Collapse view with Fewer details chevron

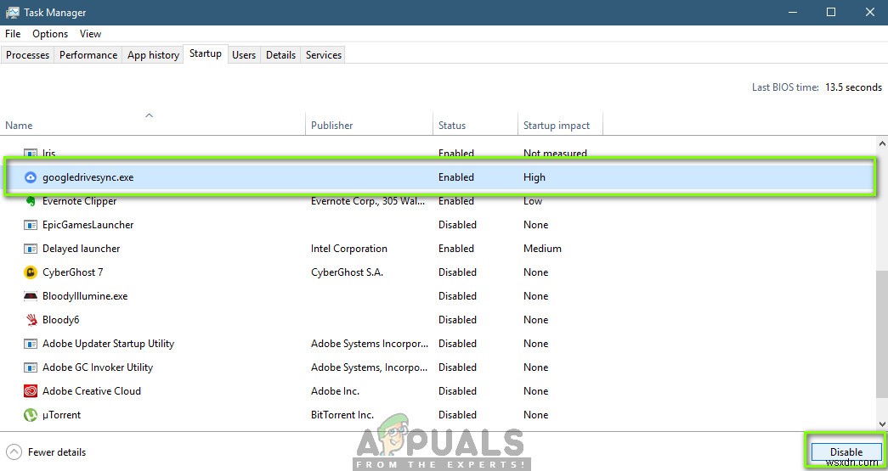coord(14,451)
